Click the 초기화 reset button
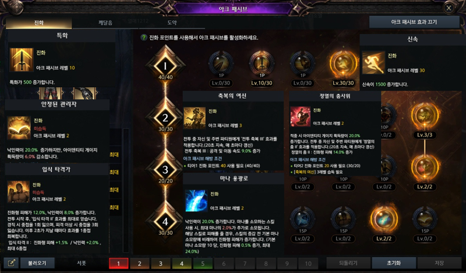 click(x=394, y=263)
